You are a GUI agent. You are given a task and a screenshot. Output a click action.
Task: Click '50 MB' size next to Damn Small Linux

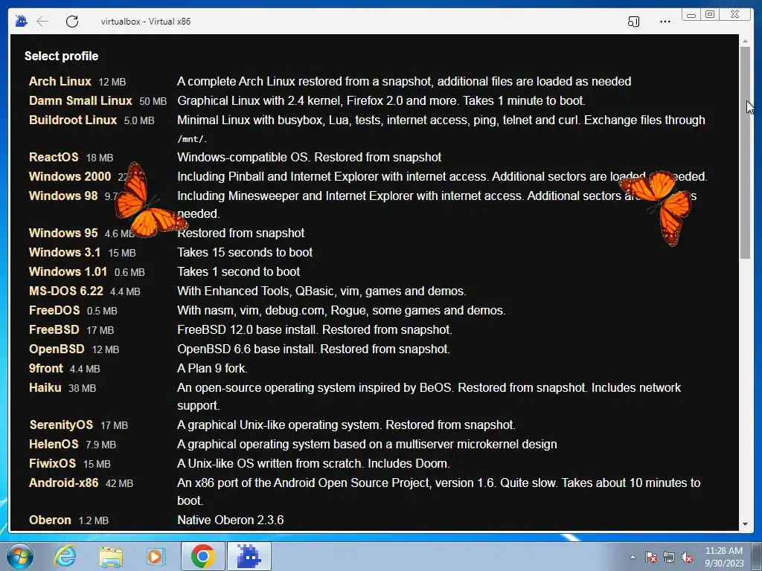point(153,101)
